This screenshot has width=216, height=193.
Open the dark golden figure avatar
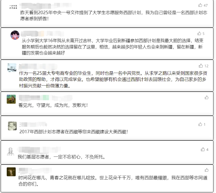[11, 172]
